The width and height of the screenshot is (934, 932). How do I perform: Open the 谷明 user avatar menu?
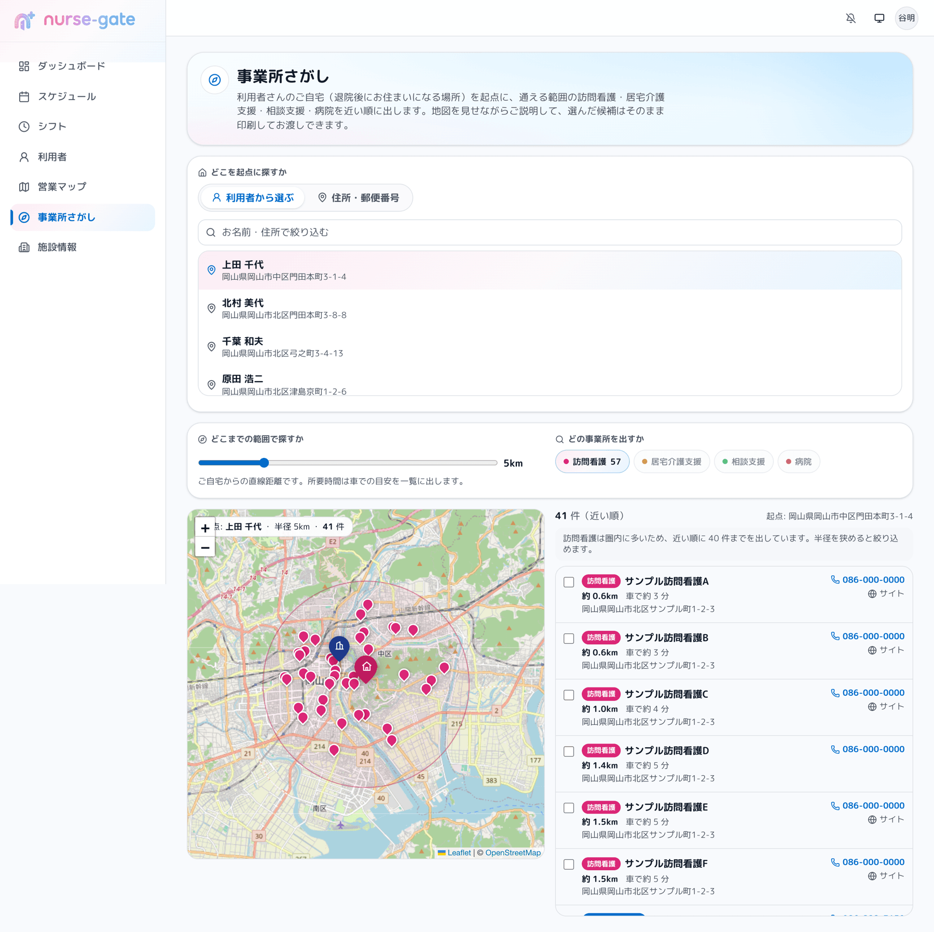[906, 18]
